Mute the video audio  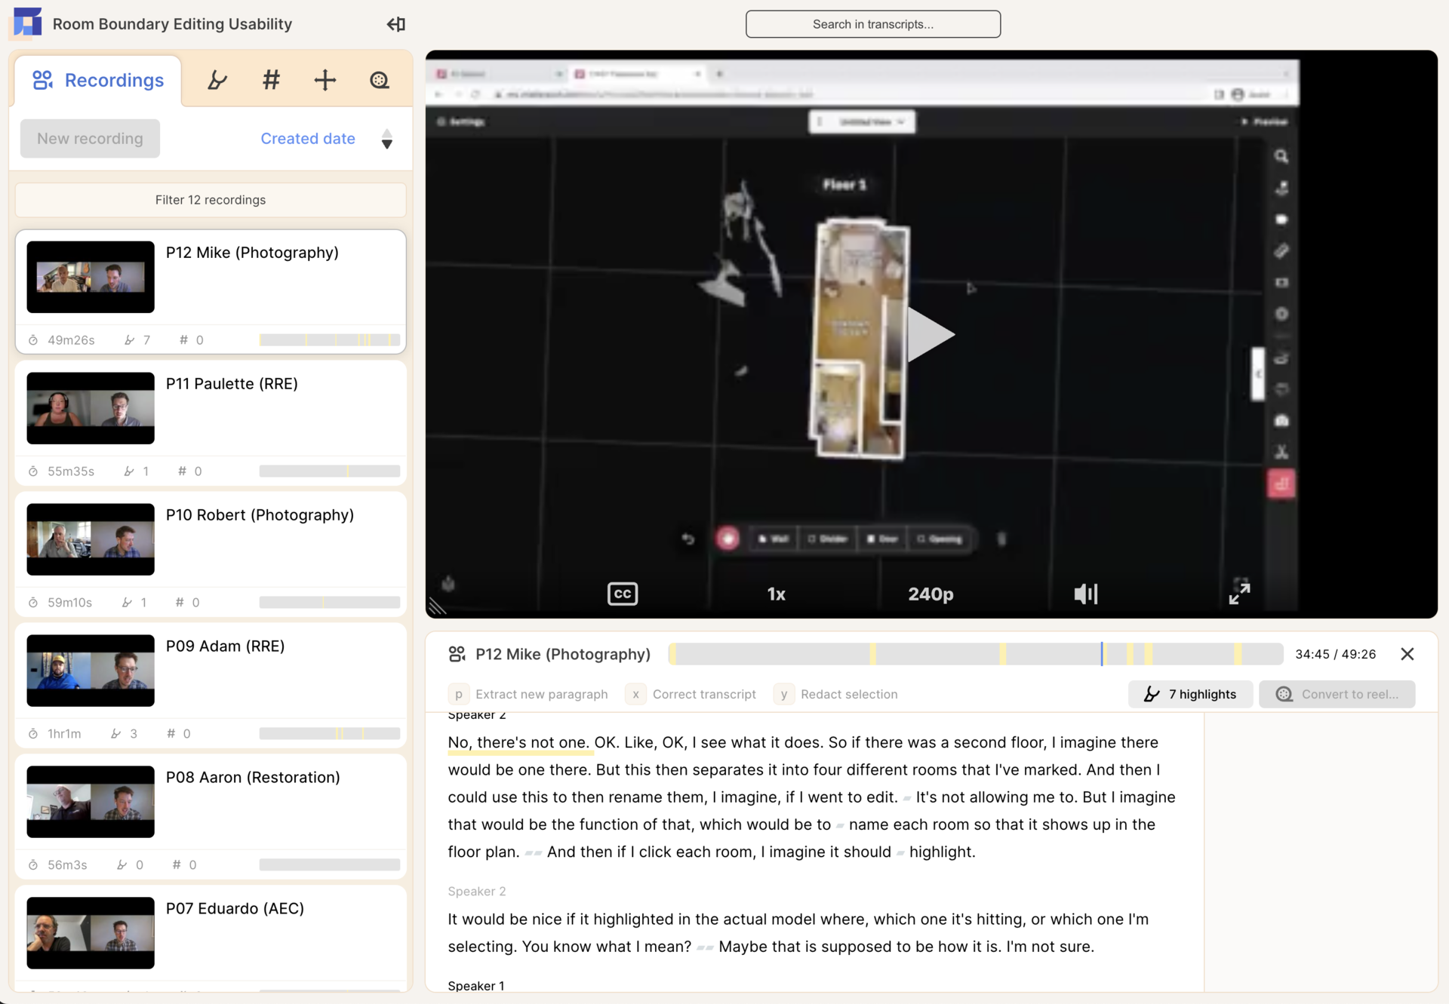click(1085, 594)
